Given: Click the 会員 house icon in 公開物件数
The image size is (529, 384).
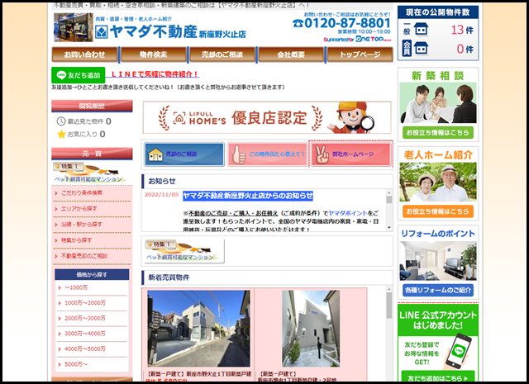Looking at the screenshot, I should [x=421, y=48].
